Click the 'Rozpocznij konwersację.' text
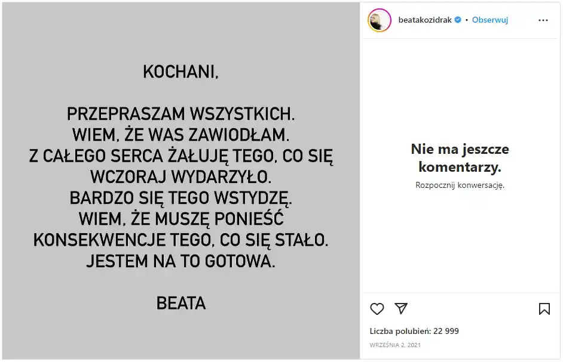The image size is (563, 362). (x=460, y=185)
